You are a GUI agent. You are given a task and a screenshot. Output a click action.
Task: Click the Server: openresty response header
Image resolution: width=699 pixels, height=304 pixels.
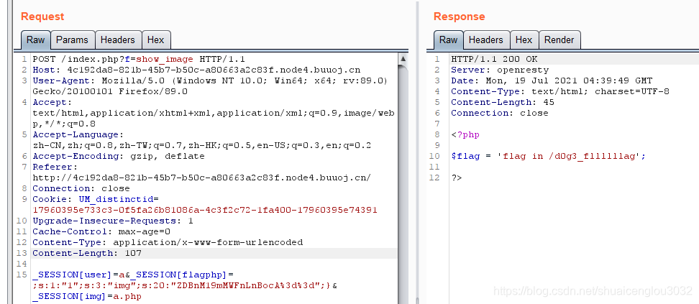(500, 70)
